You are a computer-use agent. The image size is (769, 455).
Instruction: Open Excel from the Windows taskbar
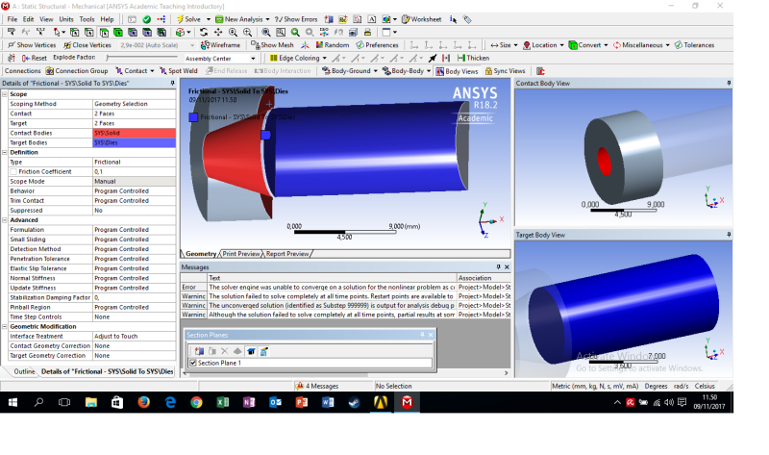(x=223, y=402)
